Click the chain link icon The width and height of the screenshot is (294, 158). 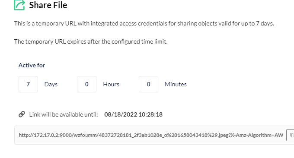click(x=22, y=114)
